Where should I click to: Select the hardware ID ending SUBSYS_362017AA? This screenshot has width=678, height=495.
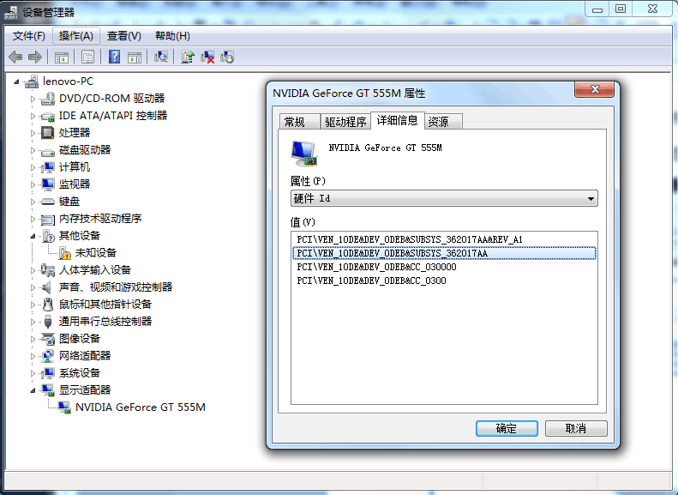(444, 253)
